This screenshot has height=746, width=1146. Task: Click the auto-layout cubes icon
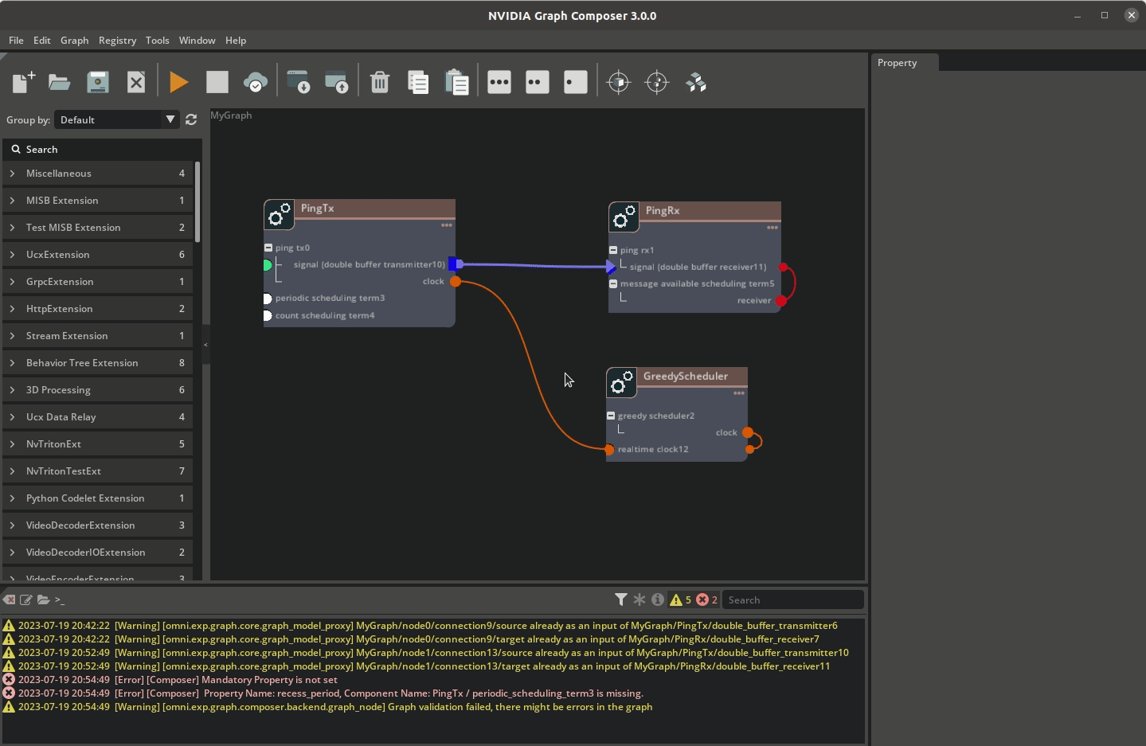pos(696,82)
